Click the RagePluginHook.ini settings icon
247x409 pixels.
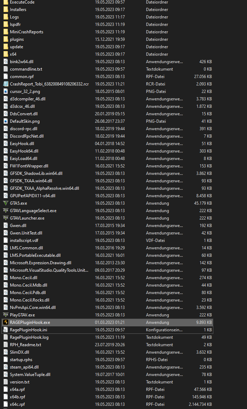tap(6, 330)
